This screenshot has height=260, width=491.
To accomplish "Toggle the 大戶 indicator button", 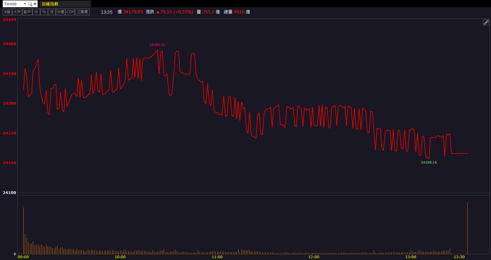I will pyautogui.click(x=17, y=12).
